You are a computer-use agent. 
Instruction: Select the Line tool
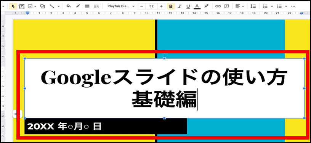(x=52, y=6)
